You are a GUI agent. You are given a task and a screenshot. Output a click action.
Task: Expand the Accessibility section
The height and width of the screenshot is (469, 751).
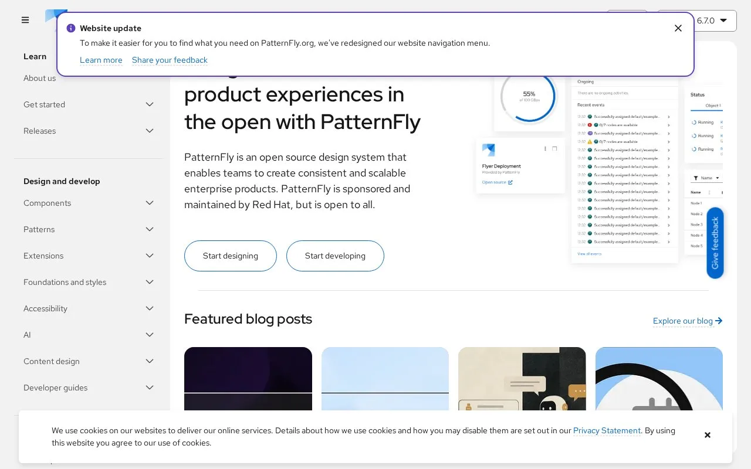coord(89,308)
